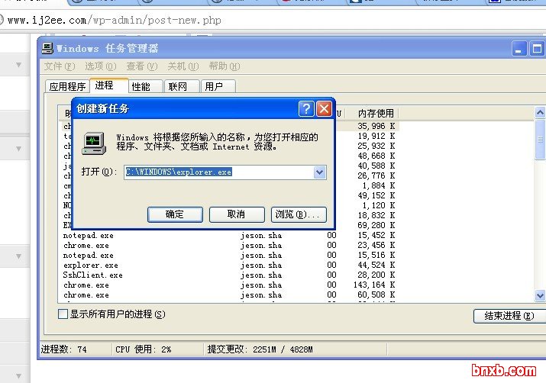Click the 浏览 browse button
The width and height of the screenshot is (546, 383).
pos(299,214)
